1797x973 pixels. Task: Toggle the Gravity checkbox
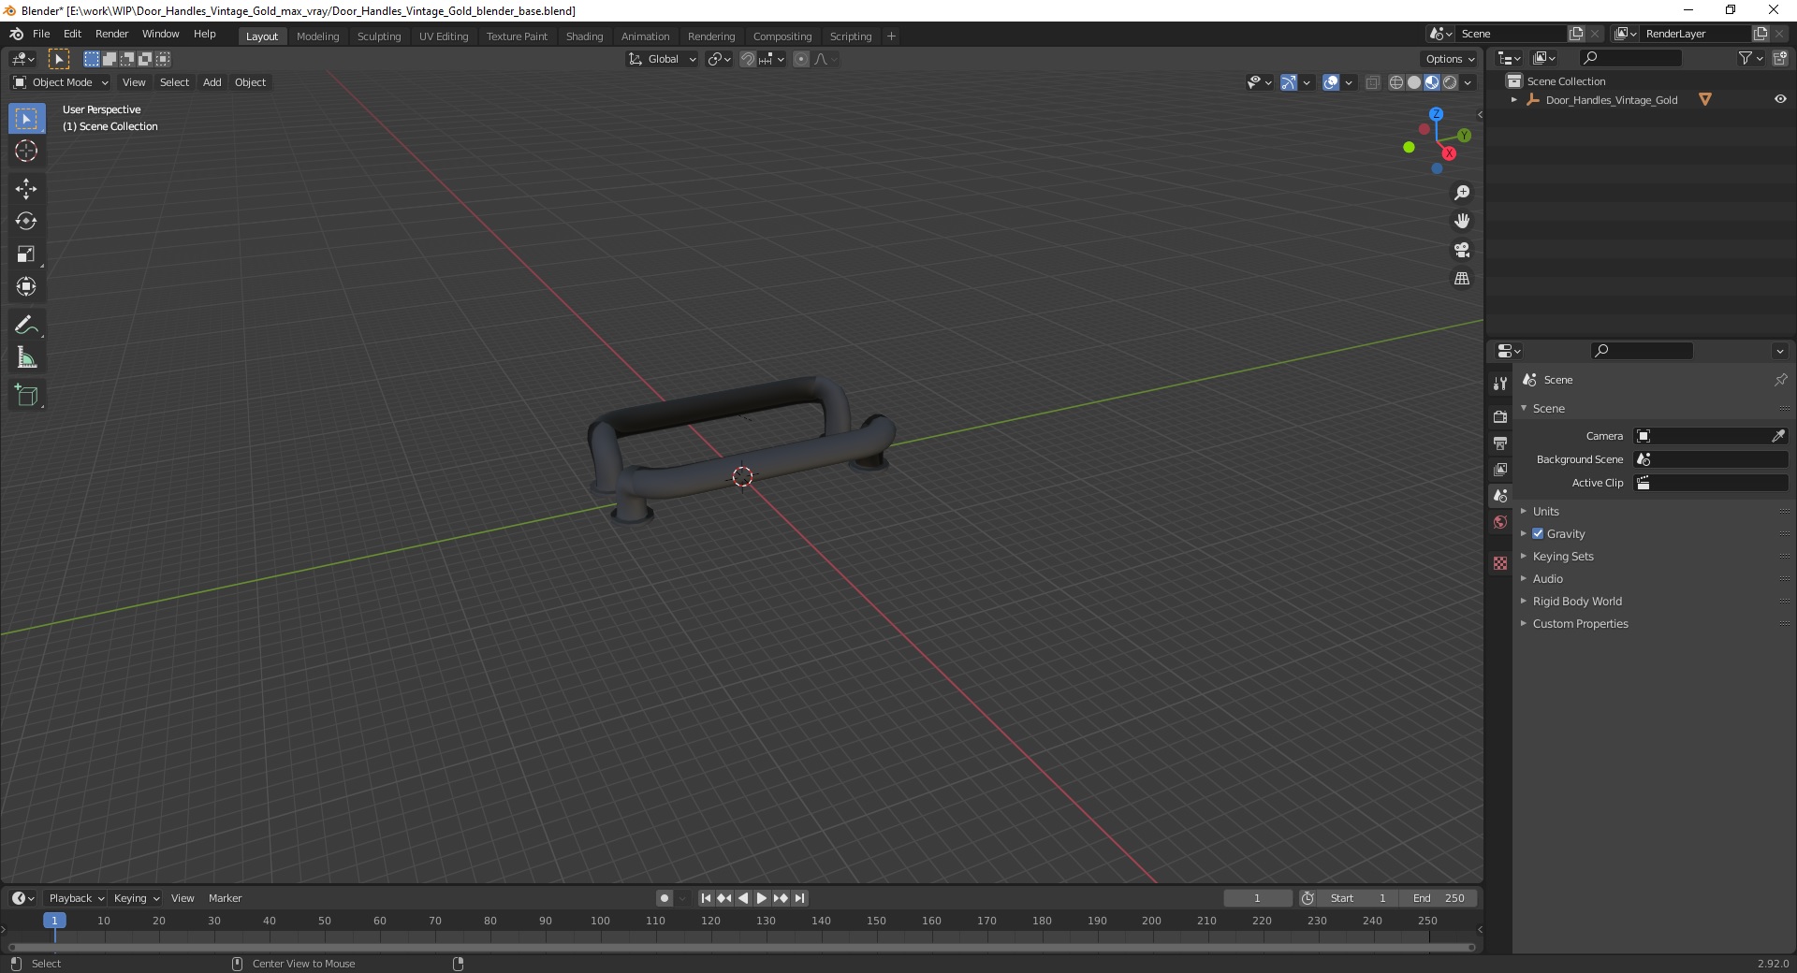1538,533
